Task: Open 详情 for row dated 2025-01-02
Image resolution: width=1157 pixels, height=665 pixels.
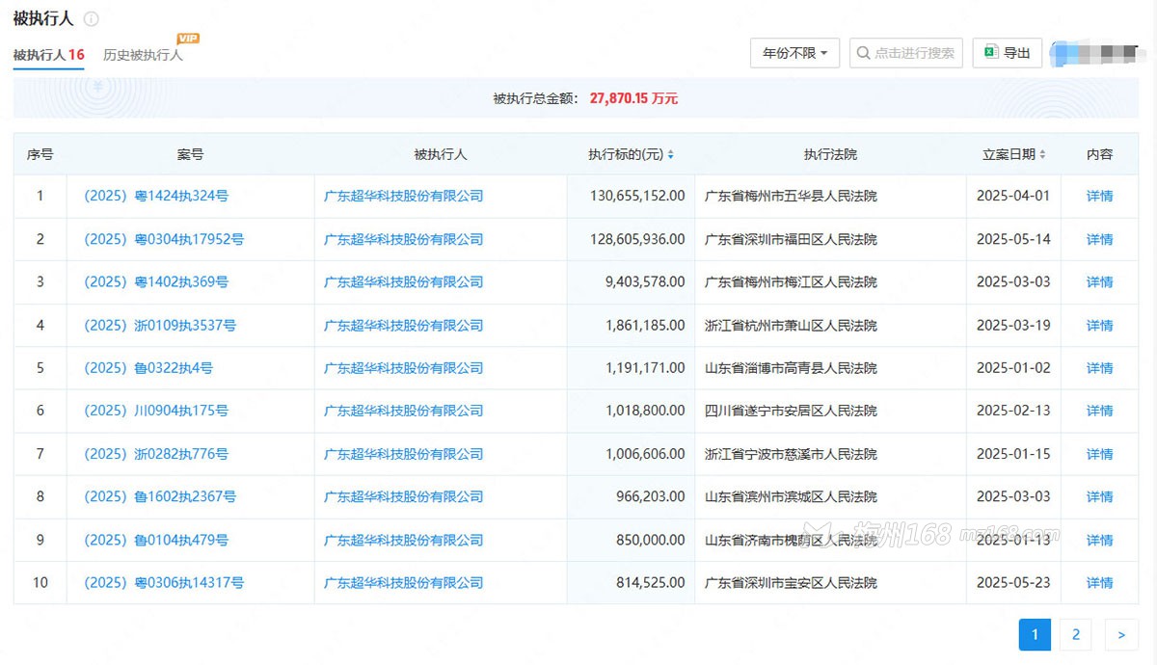Action: 1099,367
